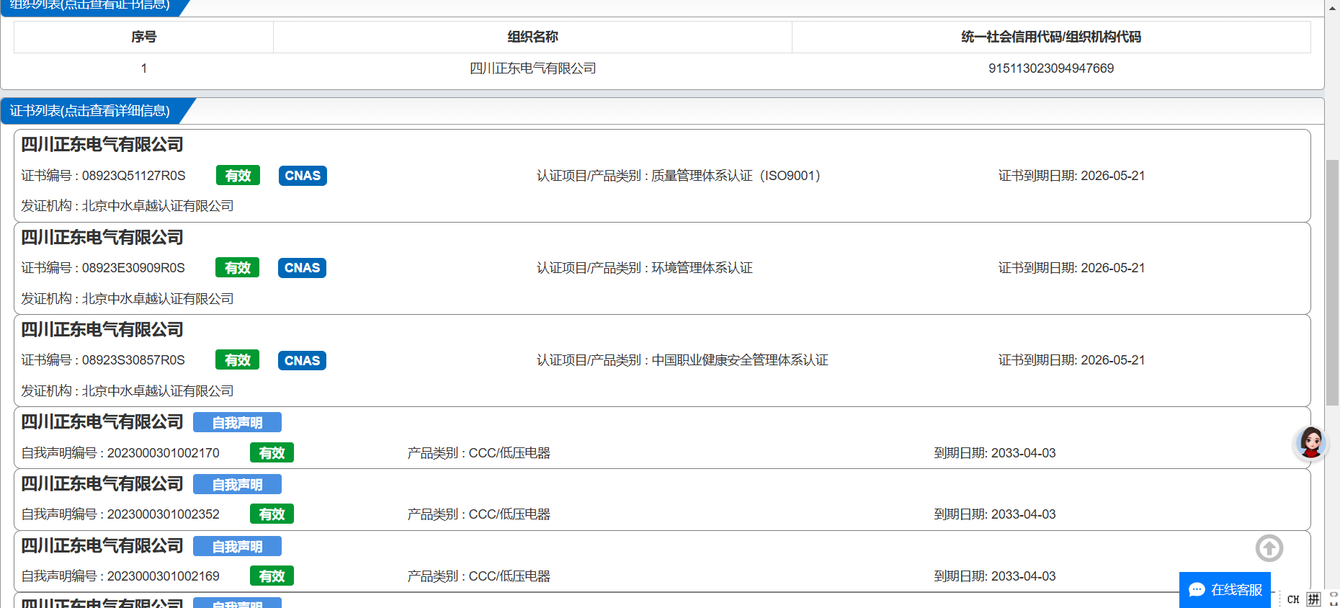This screenshot has height=608, width=1340.
Task: Click the 发证机构 line under 08923Q51127R0S
Action: pos(128,206)
